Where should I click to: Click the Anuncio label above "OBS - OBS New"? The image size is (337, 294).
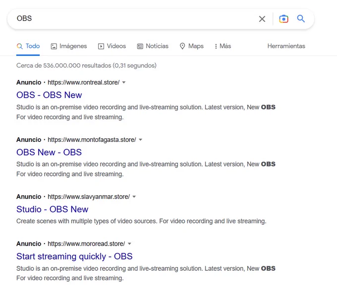click(x=29, y=83)
